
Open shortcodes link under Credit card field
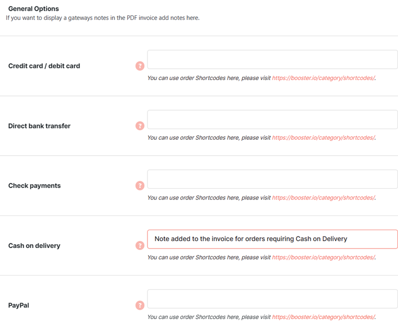pos(324,78)
